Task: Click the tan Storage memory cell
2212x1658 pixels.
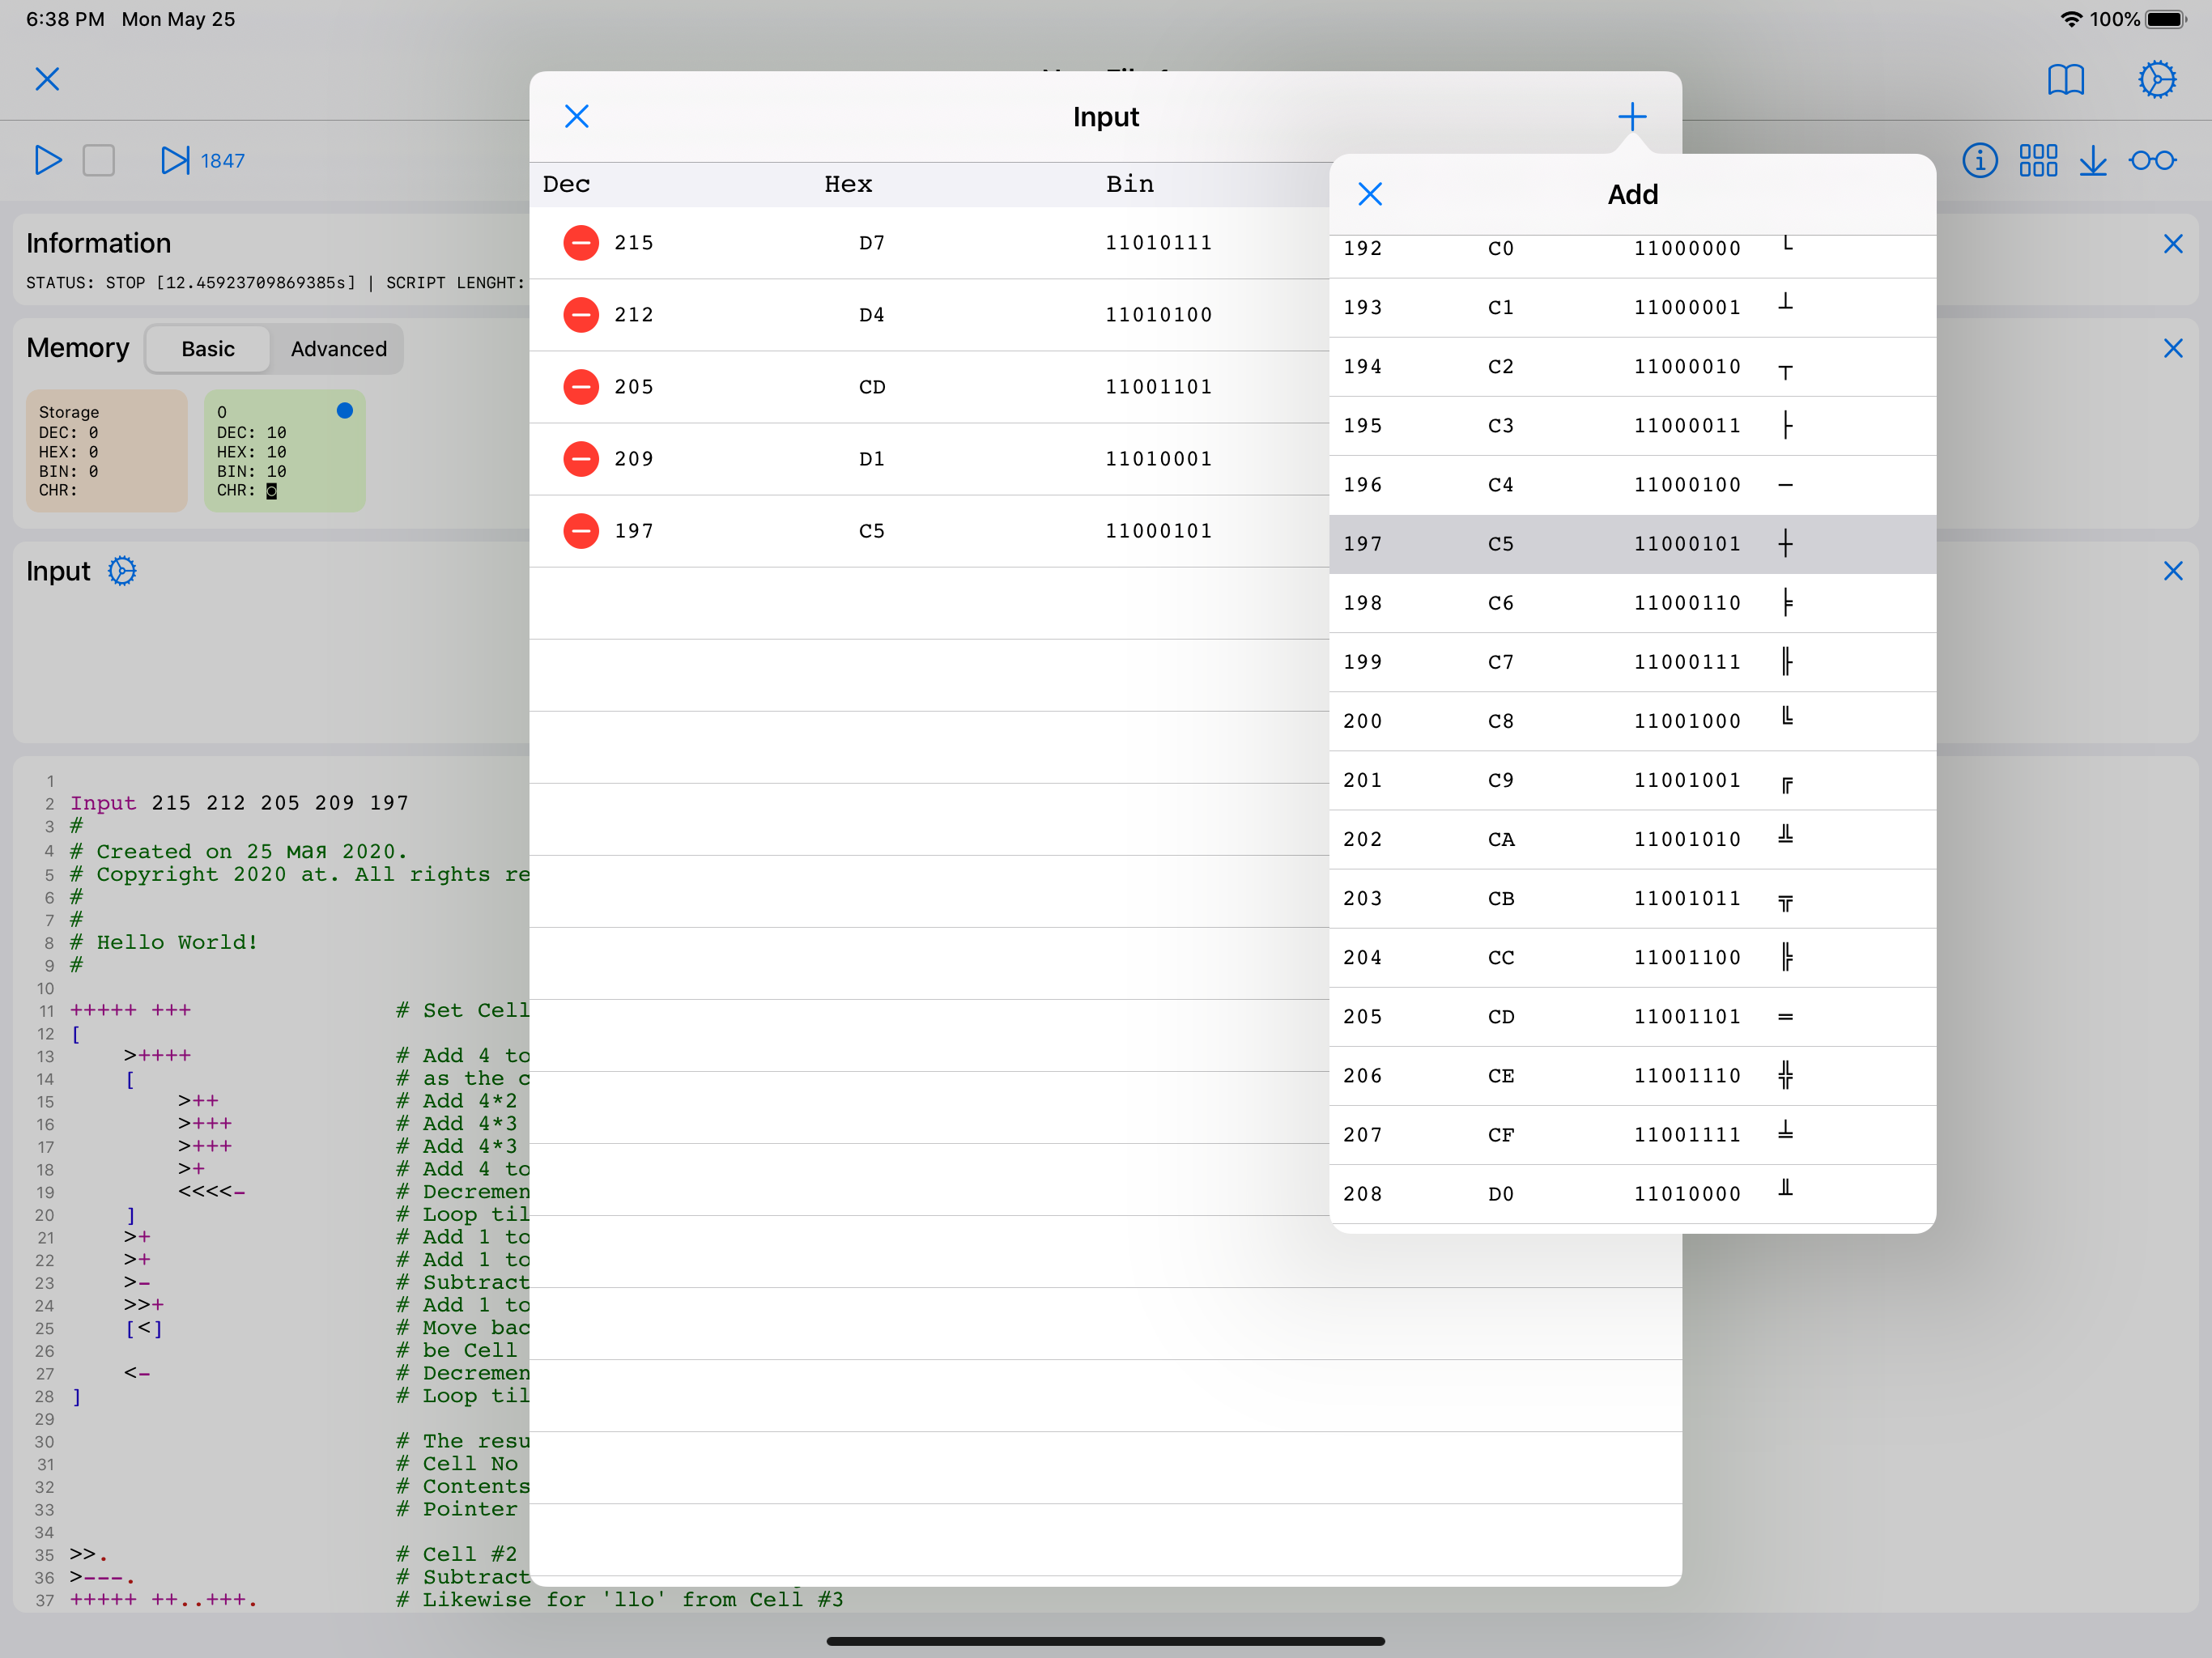Action: (x=106, y=451)
